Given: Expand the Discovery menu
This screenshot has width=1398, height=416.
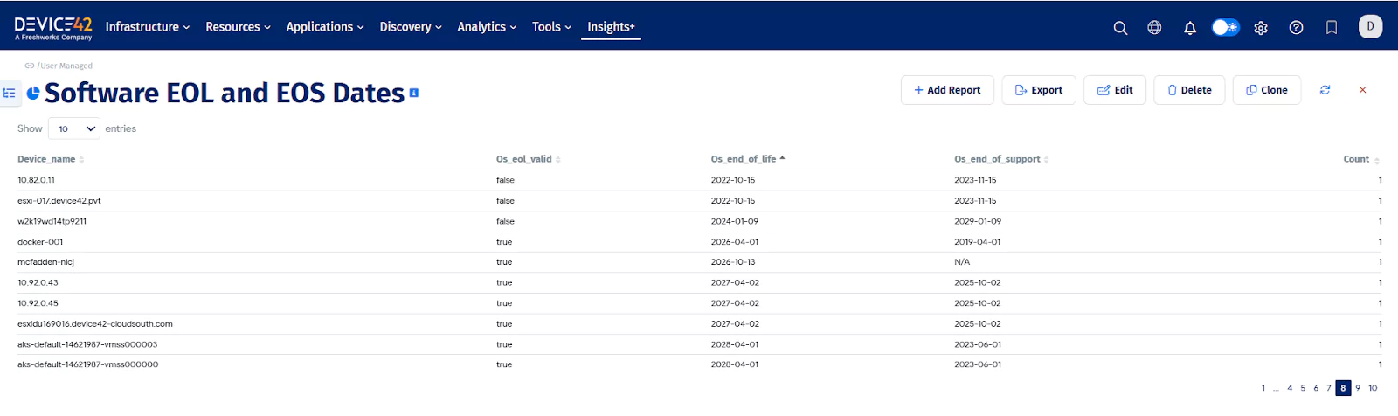Looking at the screenshot, I should [x=411, y=27].
